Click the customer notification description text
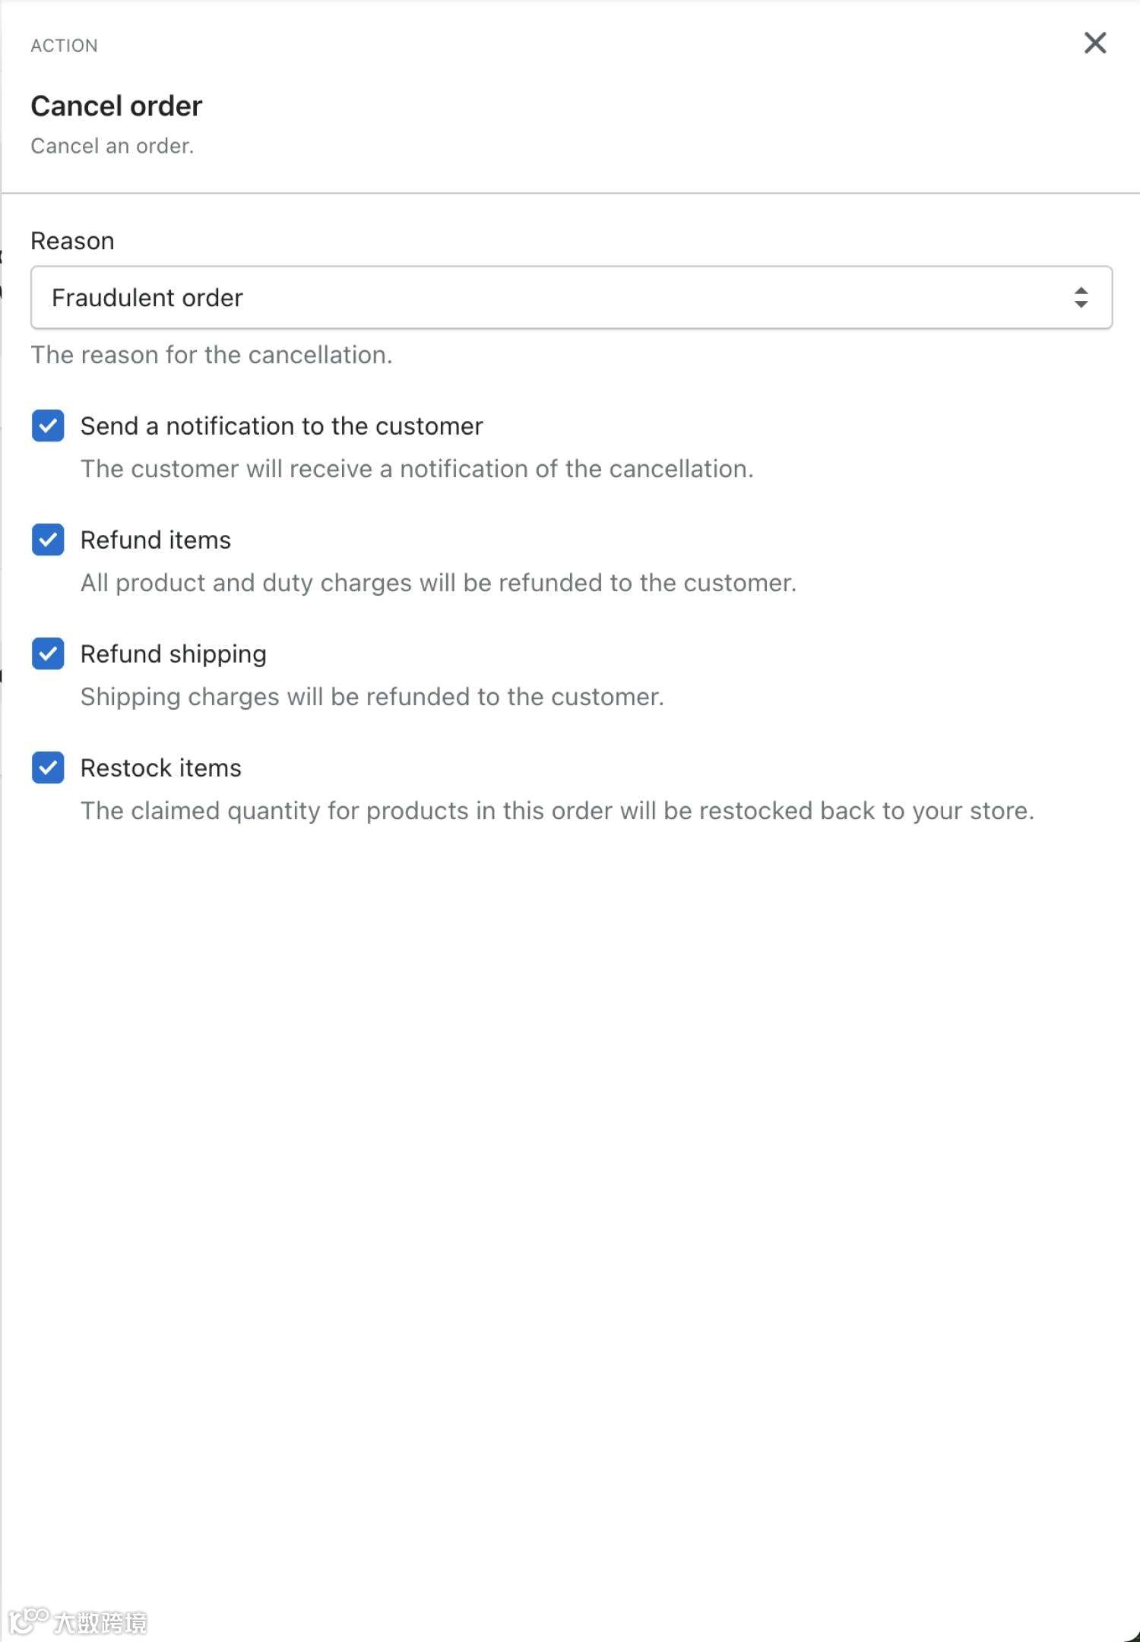 click(x=416, y=469)
